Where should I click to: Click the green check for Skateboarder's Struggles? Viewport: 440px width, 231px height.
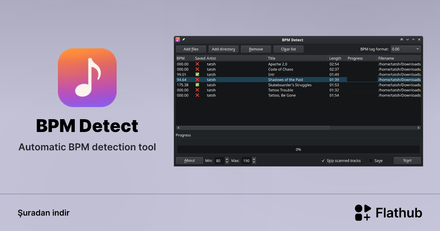click(197, 85)
